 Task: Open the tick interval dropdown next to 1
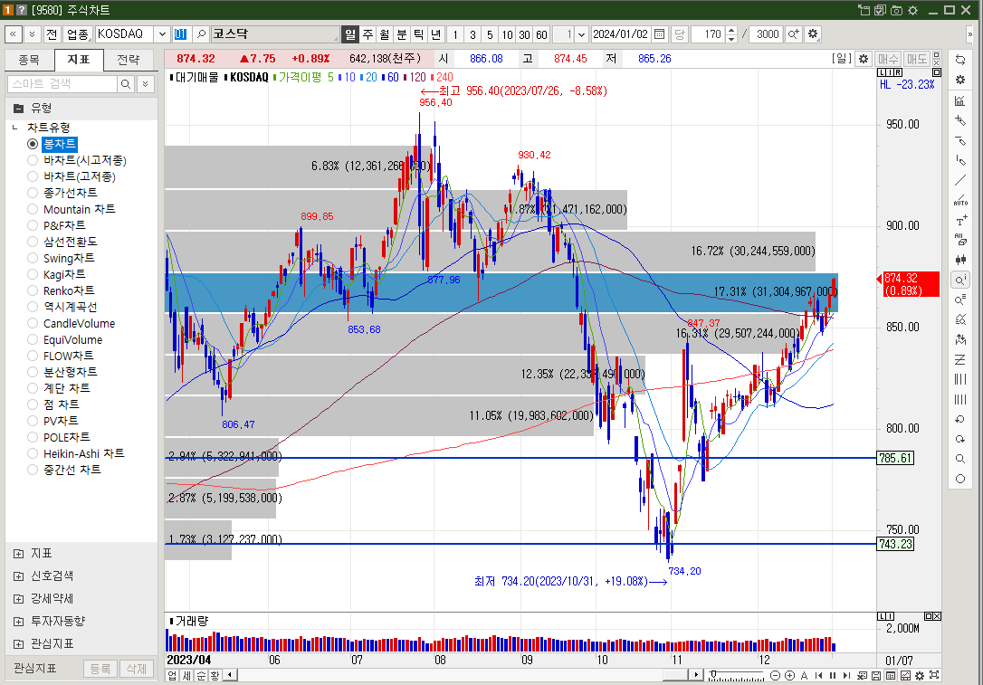point(582,33)
